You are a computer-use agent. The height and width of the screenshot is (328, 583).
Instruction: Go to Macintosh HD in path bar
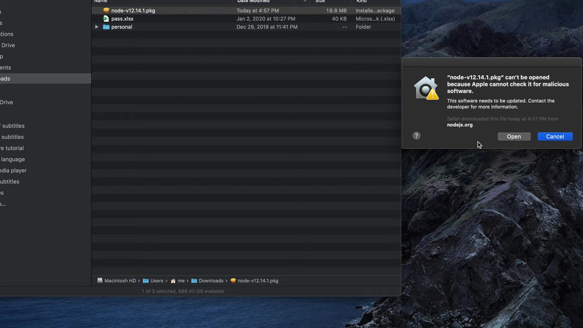[120, 280]
